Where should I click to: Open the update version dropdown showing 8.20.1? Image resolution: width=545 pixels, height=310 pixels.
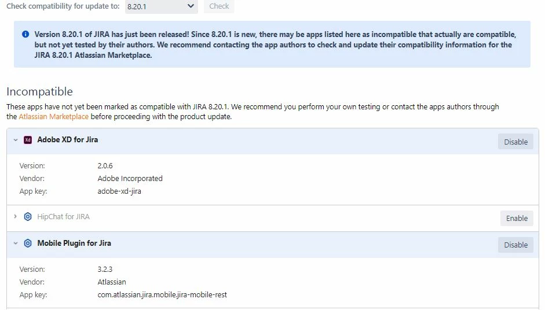(x=161, y=6)
